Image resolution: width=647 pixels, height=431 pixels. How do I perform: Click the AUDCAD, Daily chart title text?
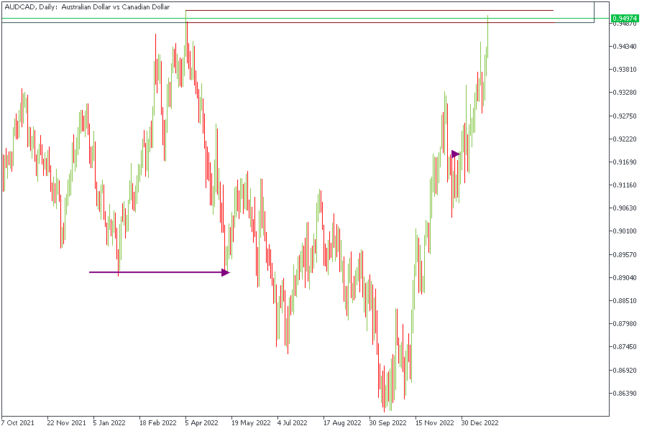tap(87, 7)
